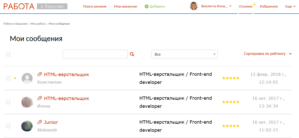
Task: Click the Моя работа breadcrumb link
Action: click(x=38, y=24)
